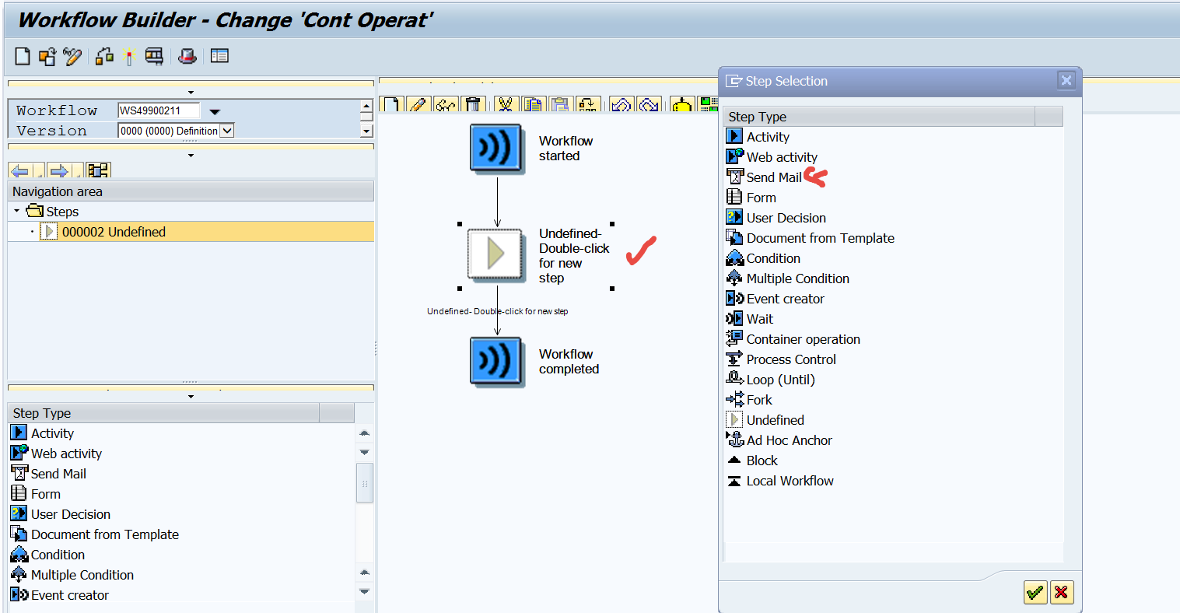This screenshot has width=1180, height=613.
Task: Select the Undefined step node in diagram
Action: [495, 254]
